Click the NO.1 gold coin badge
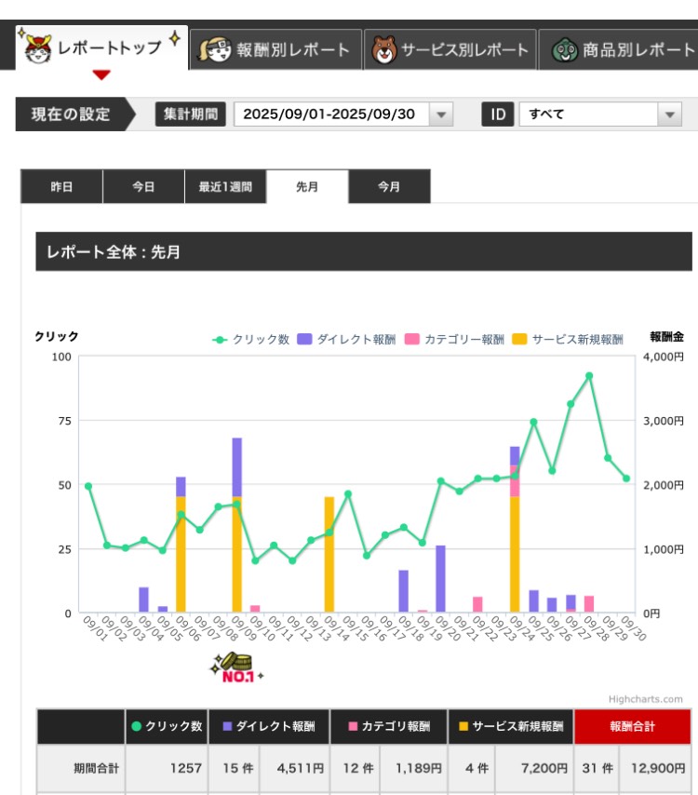The image size is (698, 795). coord(236,668)
